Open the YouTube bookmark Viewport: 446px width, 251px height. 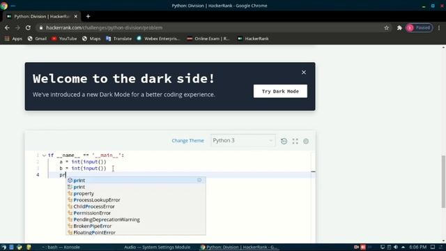tap(64, 38)
